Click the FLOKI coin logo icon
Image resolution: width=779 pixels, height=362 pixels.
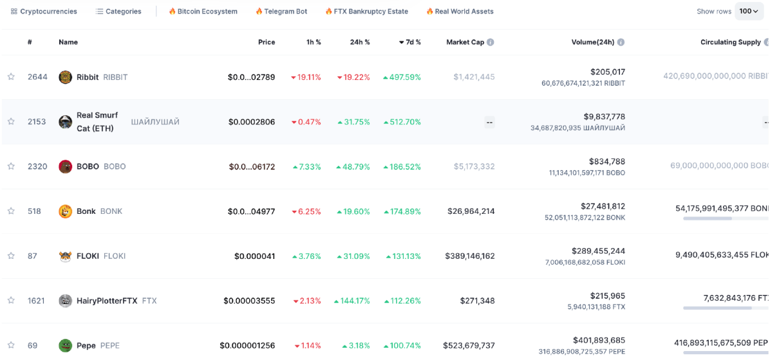65,256
